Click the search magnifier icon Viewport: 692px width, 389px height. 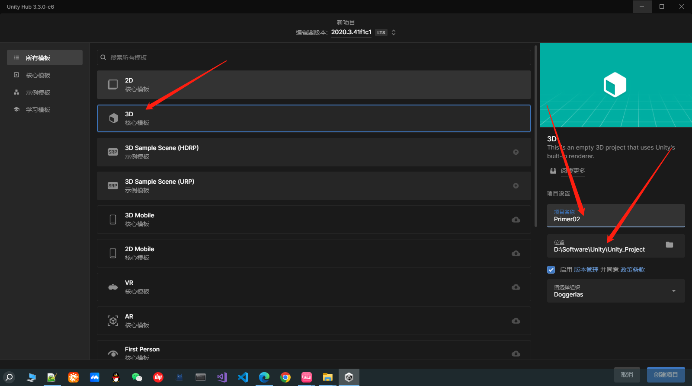click(103, 57)
